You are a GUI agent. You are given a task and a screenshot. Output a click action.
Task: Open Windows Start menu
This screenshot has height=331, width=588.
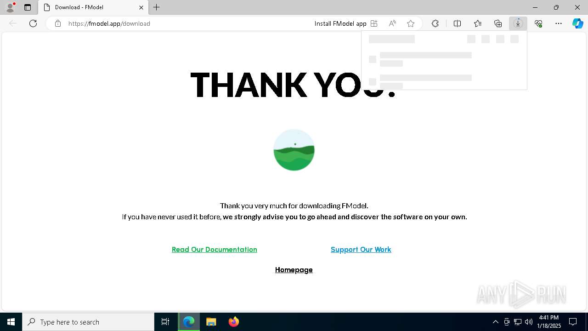11,322
